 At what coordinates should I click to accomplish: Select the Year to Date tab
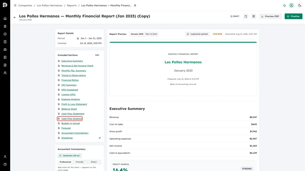click(x=151, y=34)
